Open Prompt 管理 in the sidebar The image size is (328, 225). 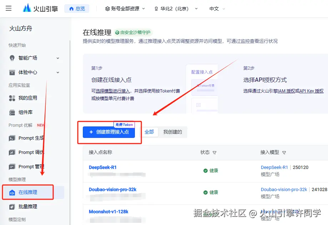pos(31,166)
